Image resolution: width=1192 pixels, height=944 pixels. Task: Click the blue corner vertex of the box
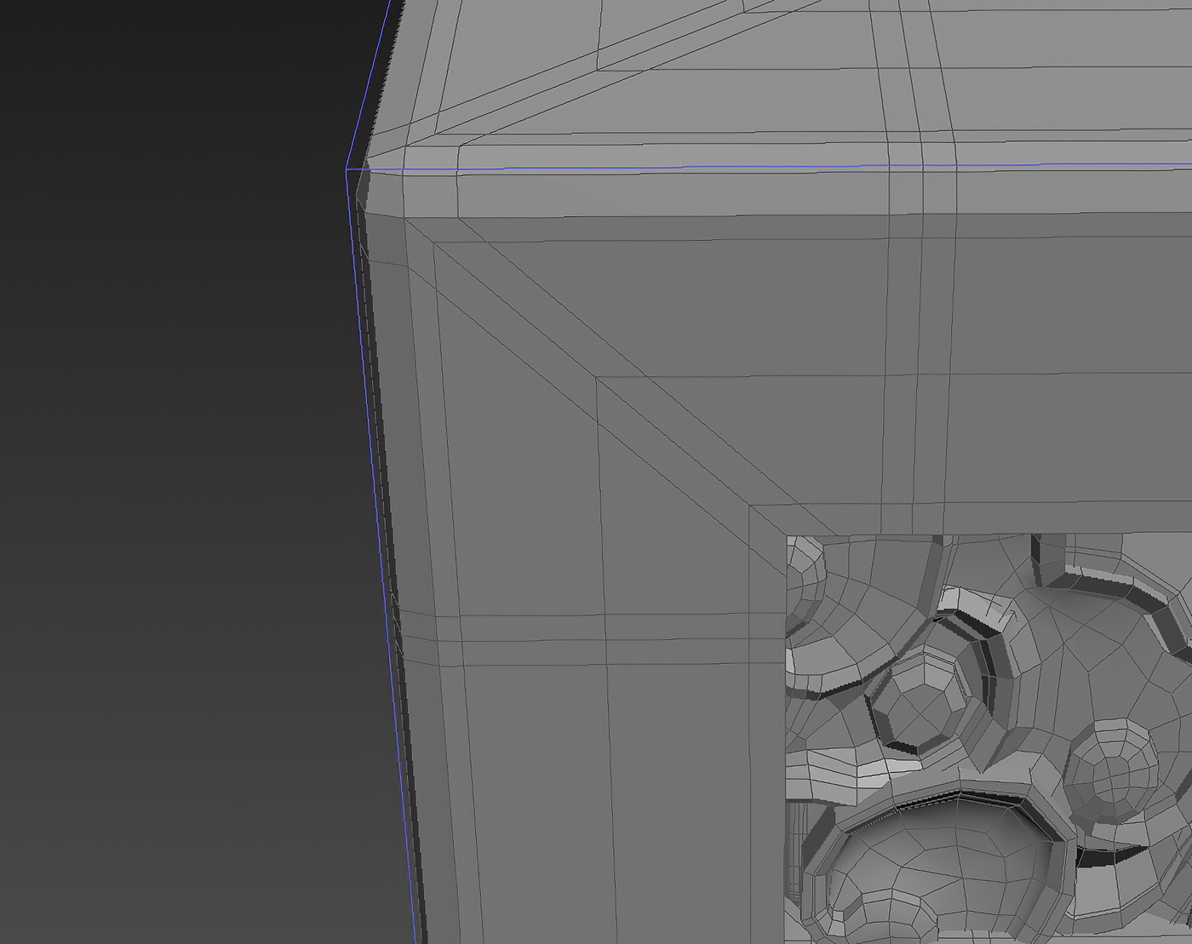[347, 169]
